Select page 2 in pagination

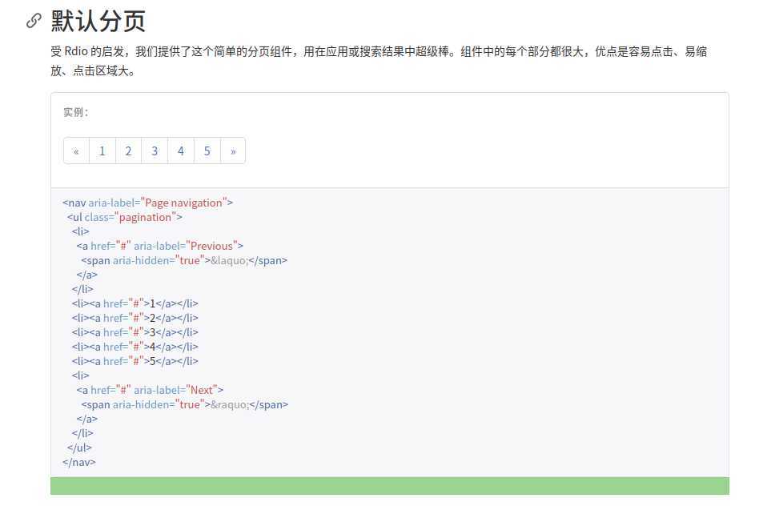tap(128, 151)
